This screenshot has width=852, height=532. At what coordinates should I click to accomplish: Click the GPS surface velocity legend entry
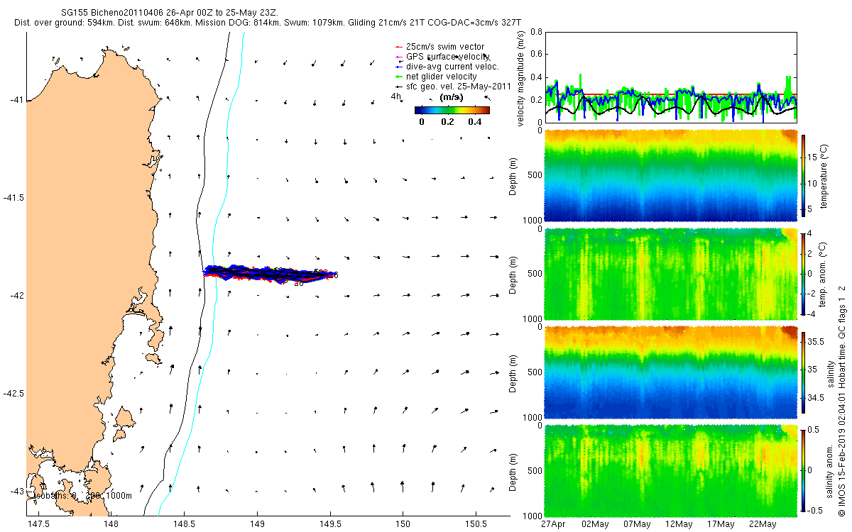click(x=447, y=56)
